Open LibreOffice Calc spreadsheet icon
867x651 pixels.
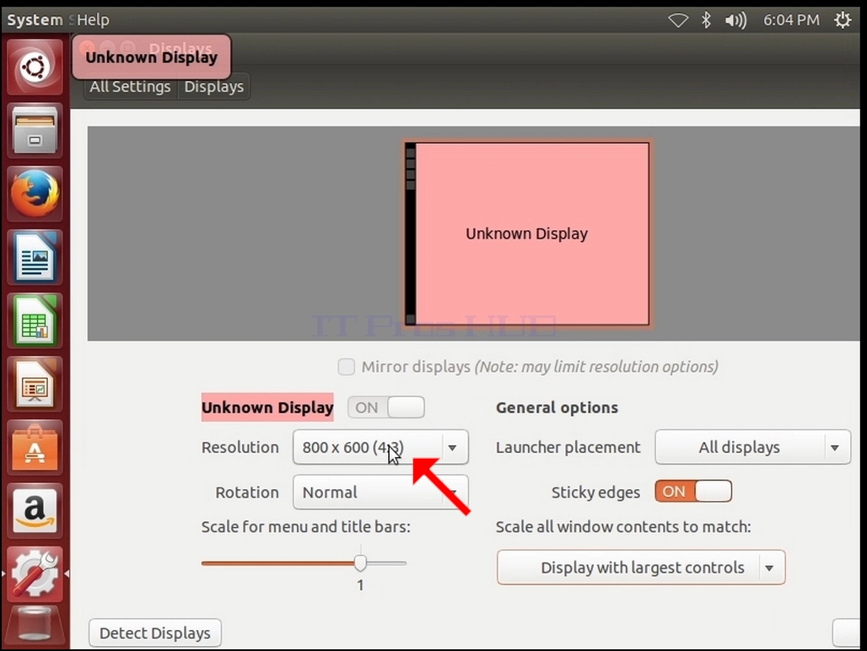(35, 321)
